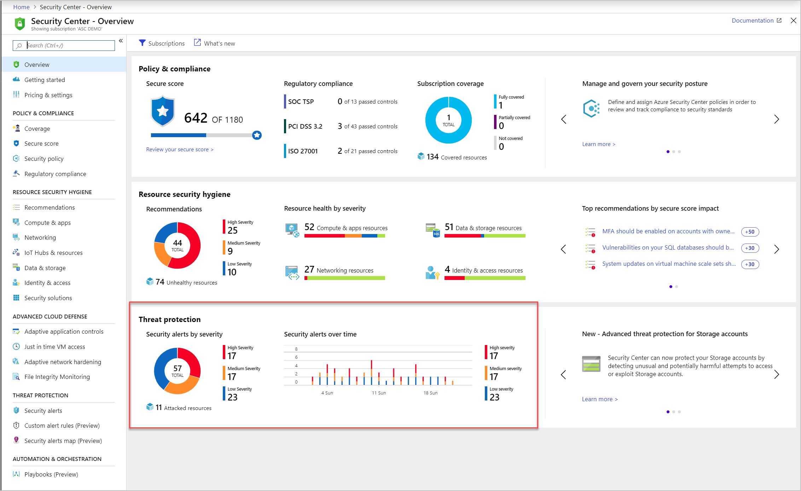The width and height of the screenshot is (801, 491).
Task: Click the Security solutions grid icon
Action: pos(16,298)
